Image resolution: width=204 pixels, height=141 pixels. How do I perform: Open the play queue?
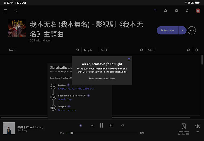[x=123, y=126]
